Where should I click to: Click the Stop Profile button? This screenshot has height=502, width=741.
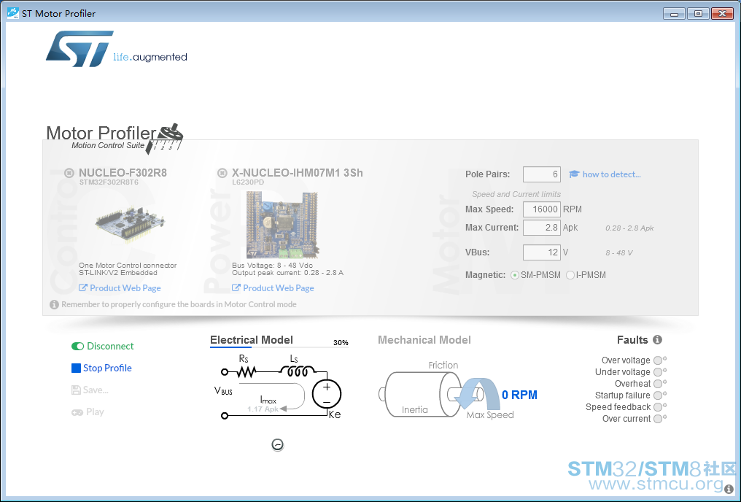click(x=101, y=368)
